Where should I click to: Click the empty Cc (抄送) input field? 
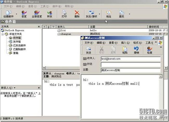pyautogui.click(x=131, y=65)
